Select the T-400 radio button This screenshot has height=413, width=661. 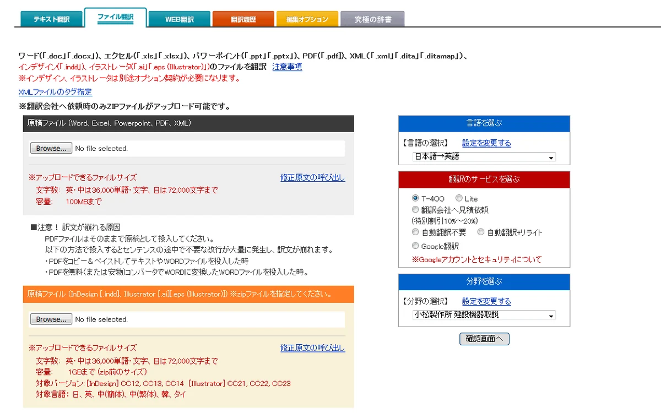point(415,198)
